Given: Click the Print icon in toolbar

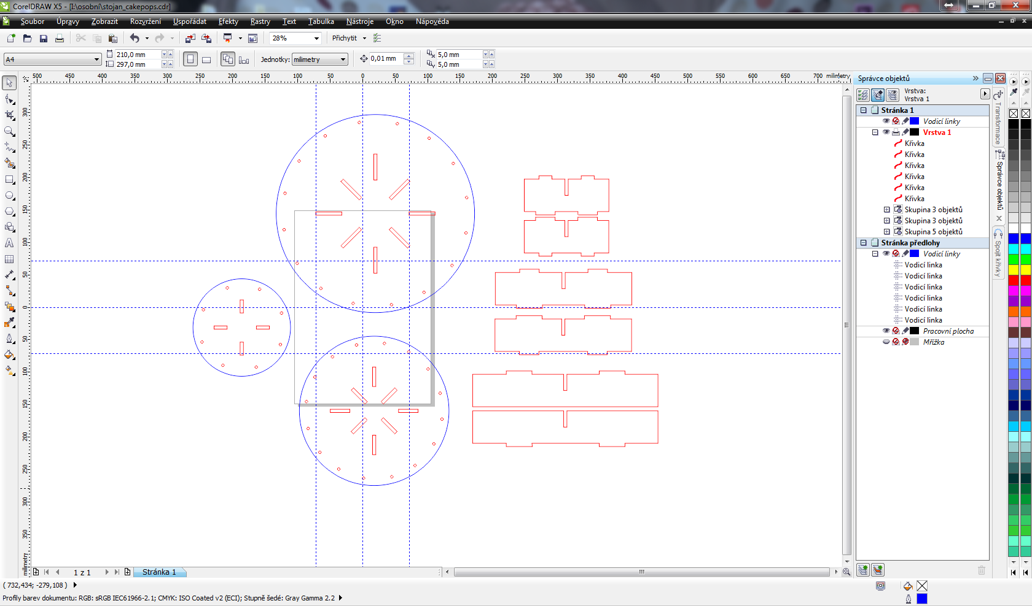Looking at the screenshot, I should (60, 39).
